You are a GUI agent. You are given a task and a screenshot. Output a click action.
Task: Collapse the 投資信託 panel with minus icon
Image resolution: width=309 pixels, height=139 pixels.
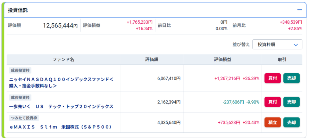pyautogui.click(x=299, y=10)
